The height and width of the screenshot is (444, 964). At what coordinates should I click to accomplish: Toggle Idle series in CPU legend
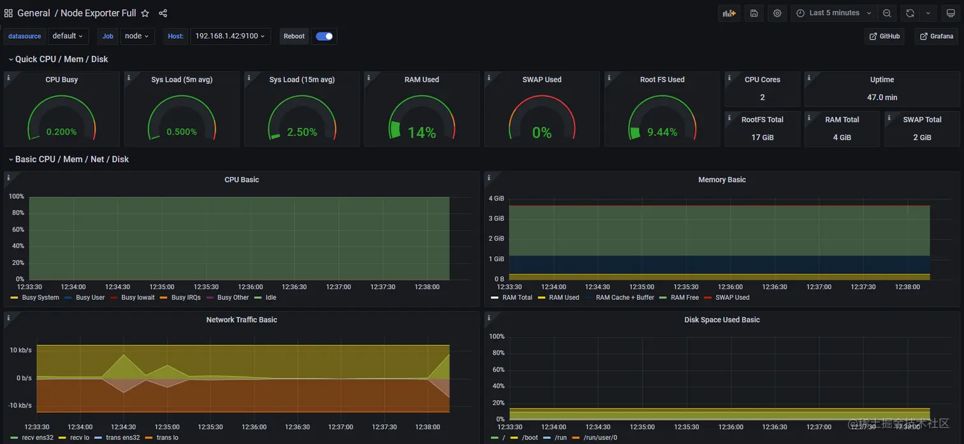click(x=271, y=297)
